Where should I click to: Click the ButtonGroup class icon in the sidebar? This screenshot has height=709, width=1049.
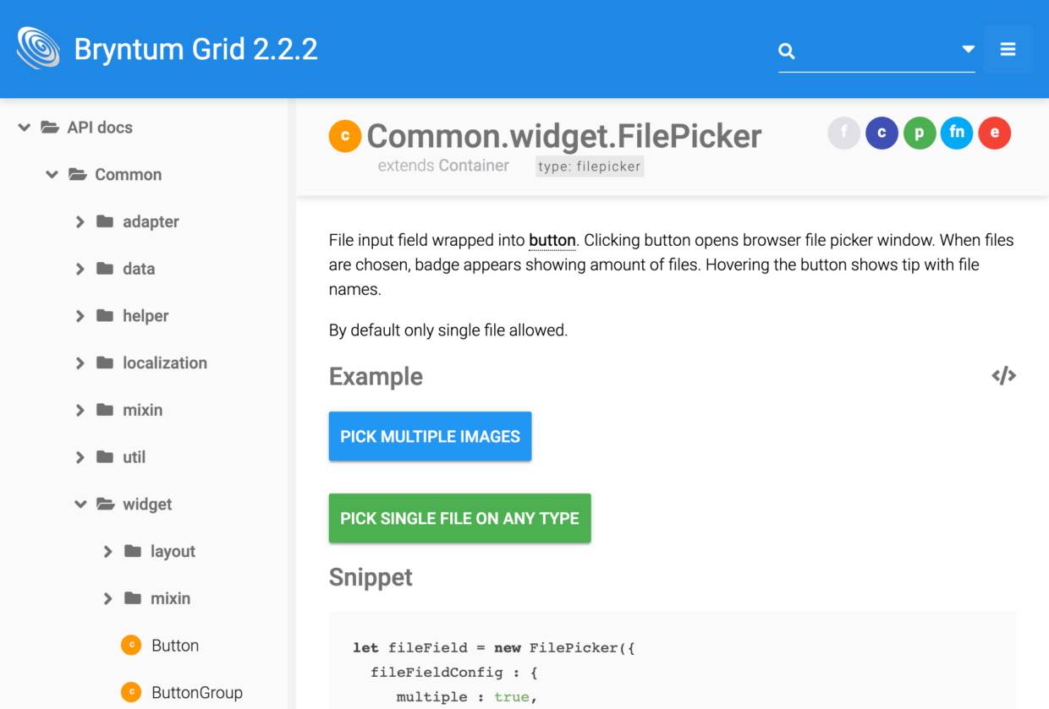tap(131, 691)
